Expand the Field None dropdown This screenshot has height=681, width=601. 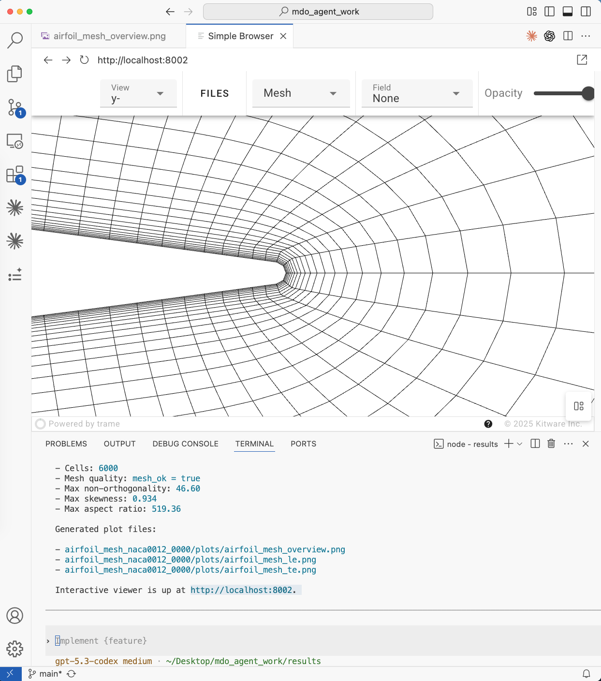click(x=417, y=93)
